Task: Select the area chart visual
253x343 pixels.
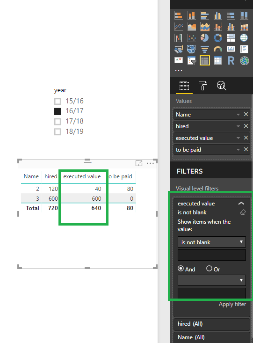Action: 192,27
